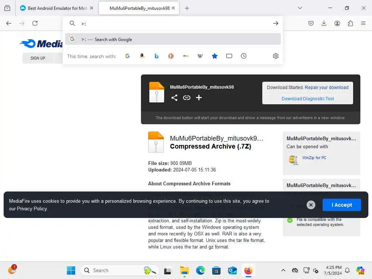The image size is (372, 279).
Task: Search history via clock icon
Action: [x=244, y=56]
